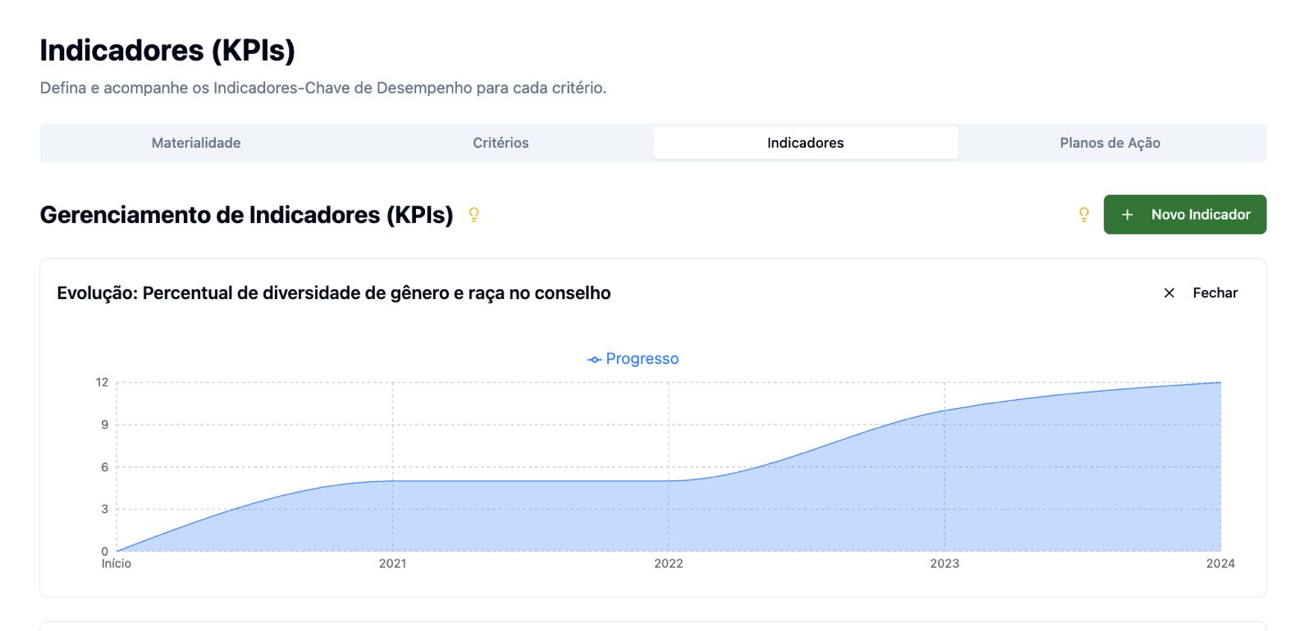Click the lightbulb icon left of Novo Indicador
The height and width of the screenshot is (631, 1313).
(x=1084, y=215)
